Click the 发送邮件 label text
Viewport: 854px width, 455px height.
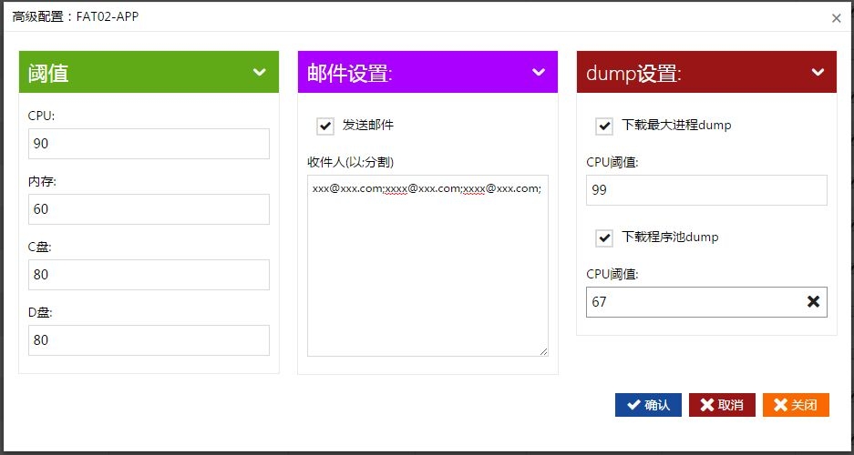click(367, 125)
